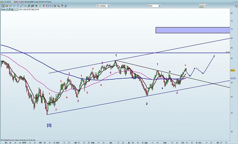Select the rotated rectangle shape tool
The height and width of the screenshot is (144, 238).
(51, 6)
